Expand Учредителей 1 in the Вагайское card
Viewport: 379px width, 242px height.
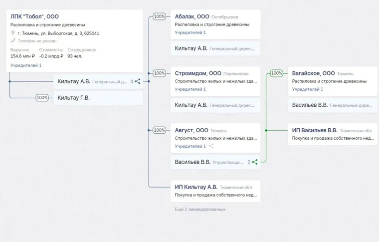[308, 89]
